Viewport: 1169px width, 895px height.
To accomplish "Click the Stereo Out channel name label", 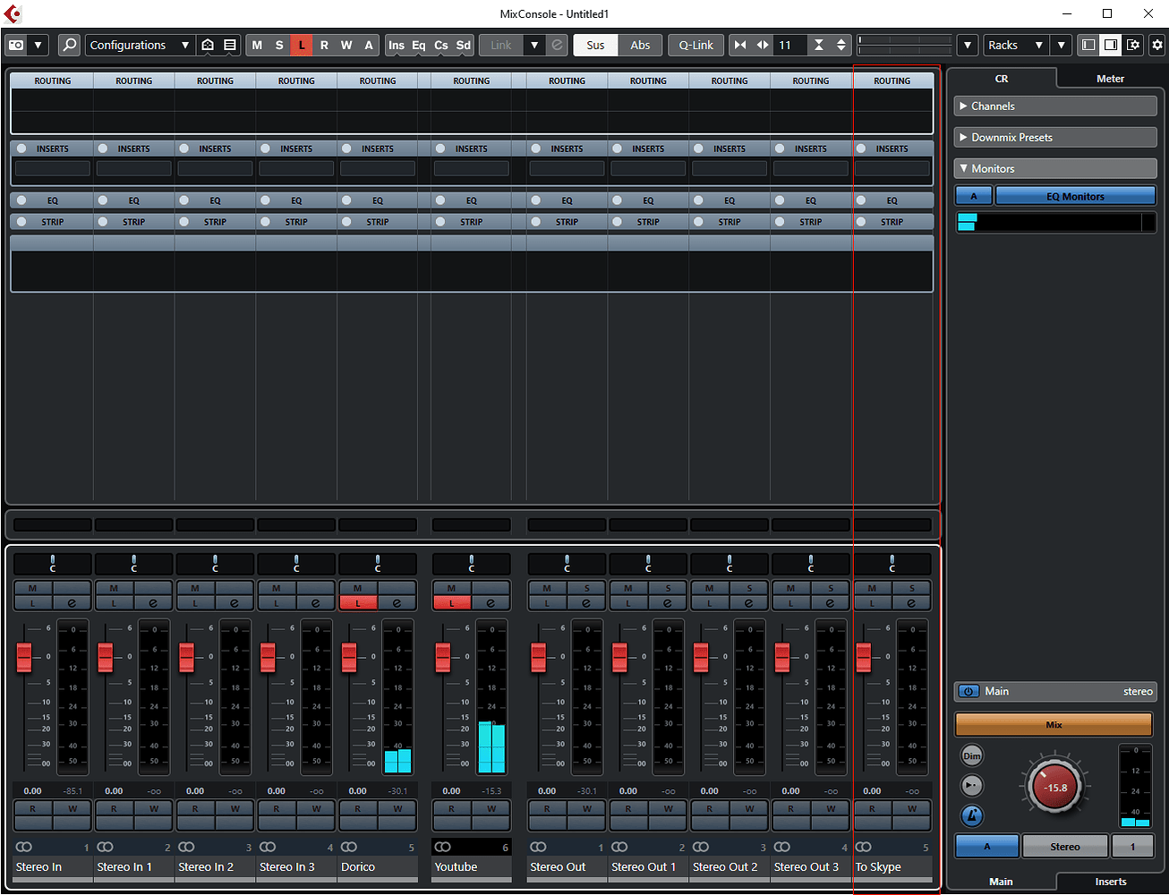I will (x=565, y=866).
